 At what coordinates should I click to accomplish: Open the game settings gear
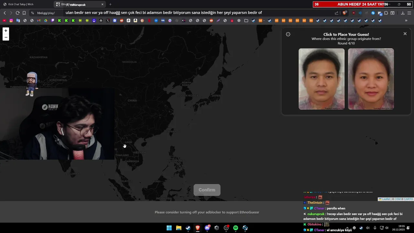[x=288, y=34]
